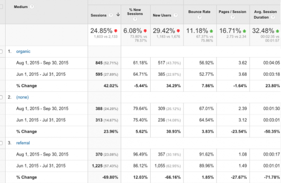Open the (none) medium link

coord(22,97)
